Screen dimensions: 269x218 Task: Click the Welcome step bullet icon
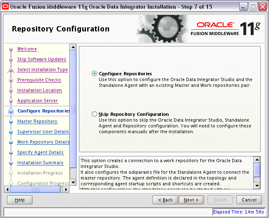tap(11, 49)
